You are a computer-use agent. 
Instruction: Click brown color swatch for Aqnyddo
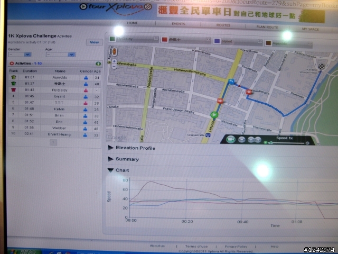click(268, 43)
